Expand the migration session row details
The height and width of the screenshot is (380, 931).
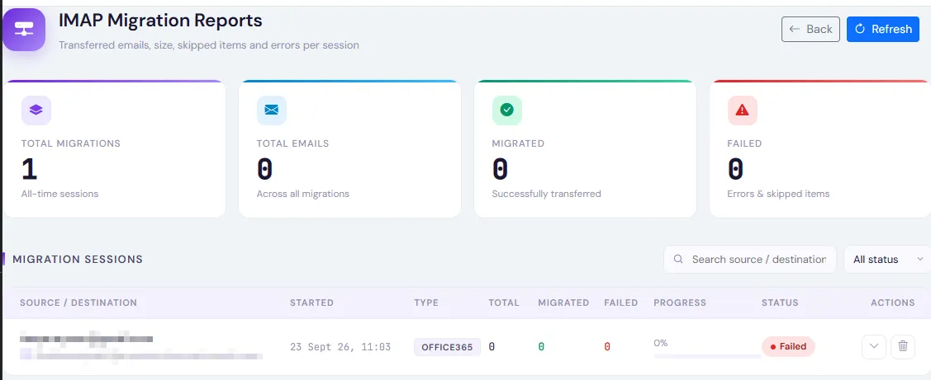tap(873, 347)
